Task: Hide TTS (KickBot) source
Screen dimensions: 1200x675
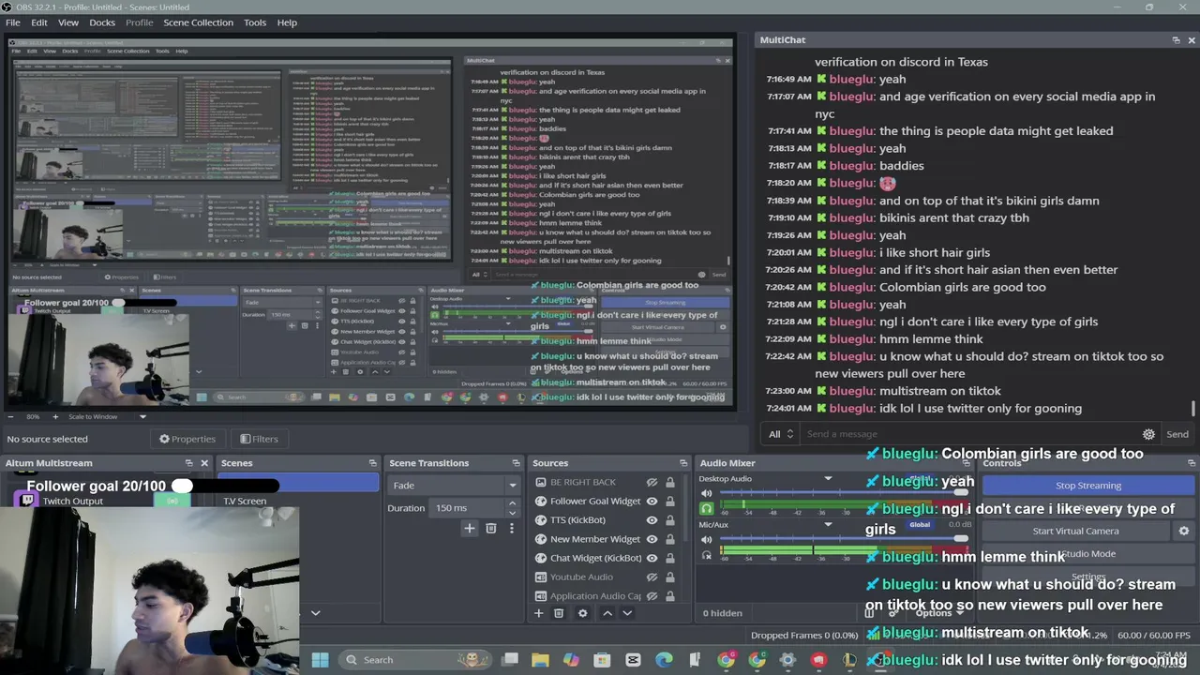Action: click(x=652, y=520)
